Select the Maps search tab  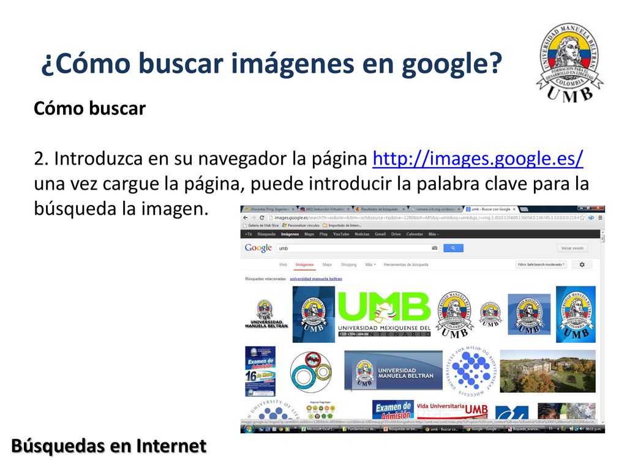tap(327, 264)
